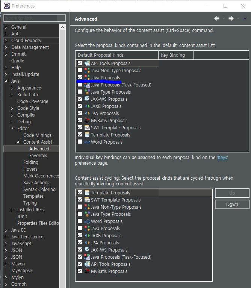Click the type filter text field
251x288 pixels.
[35, 18]
